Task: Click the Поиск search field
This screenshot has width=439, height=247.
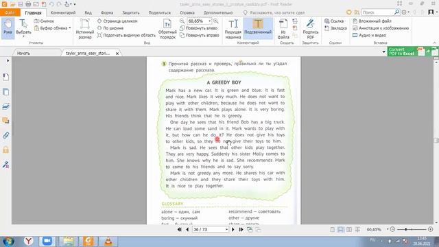Action: pyautogui.click(x=377, y=12)
